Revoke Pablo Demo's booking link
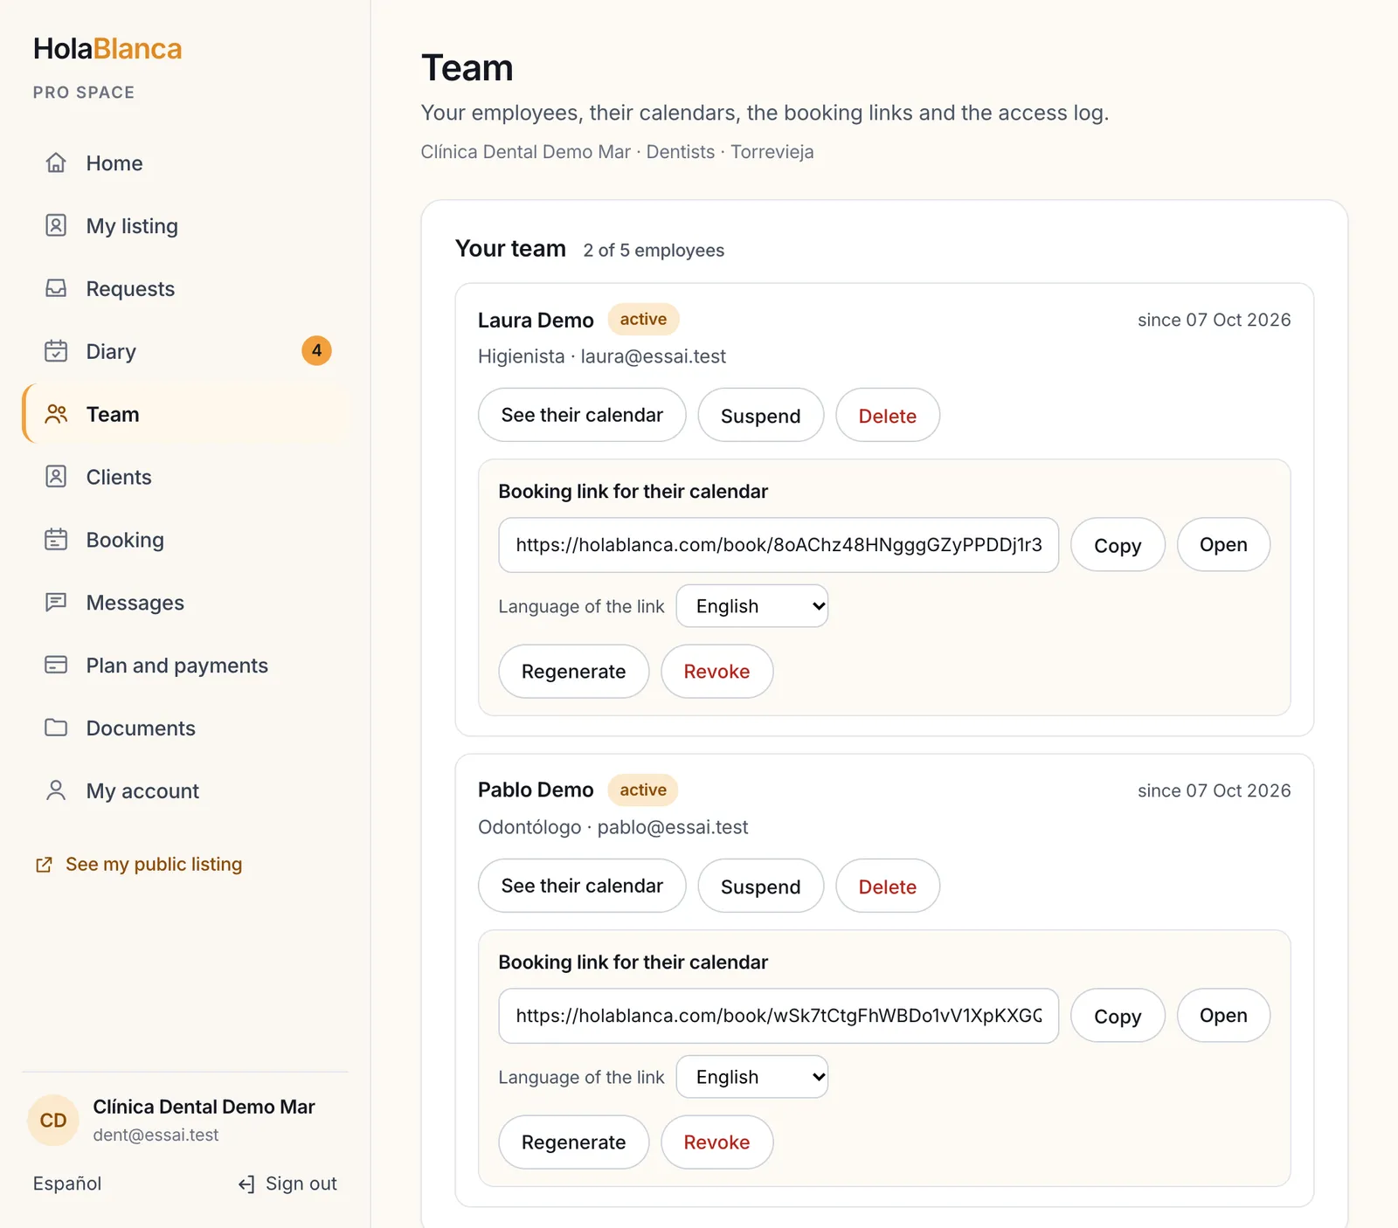Screen dimensions: 1398x1228 coord(716,1142)
